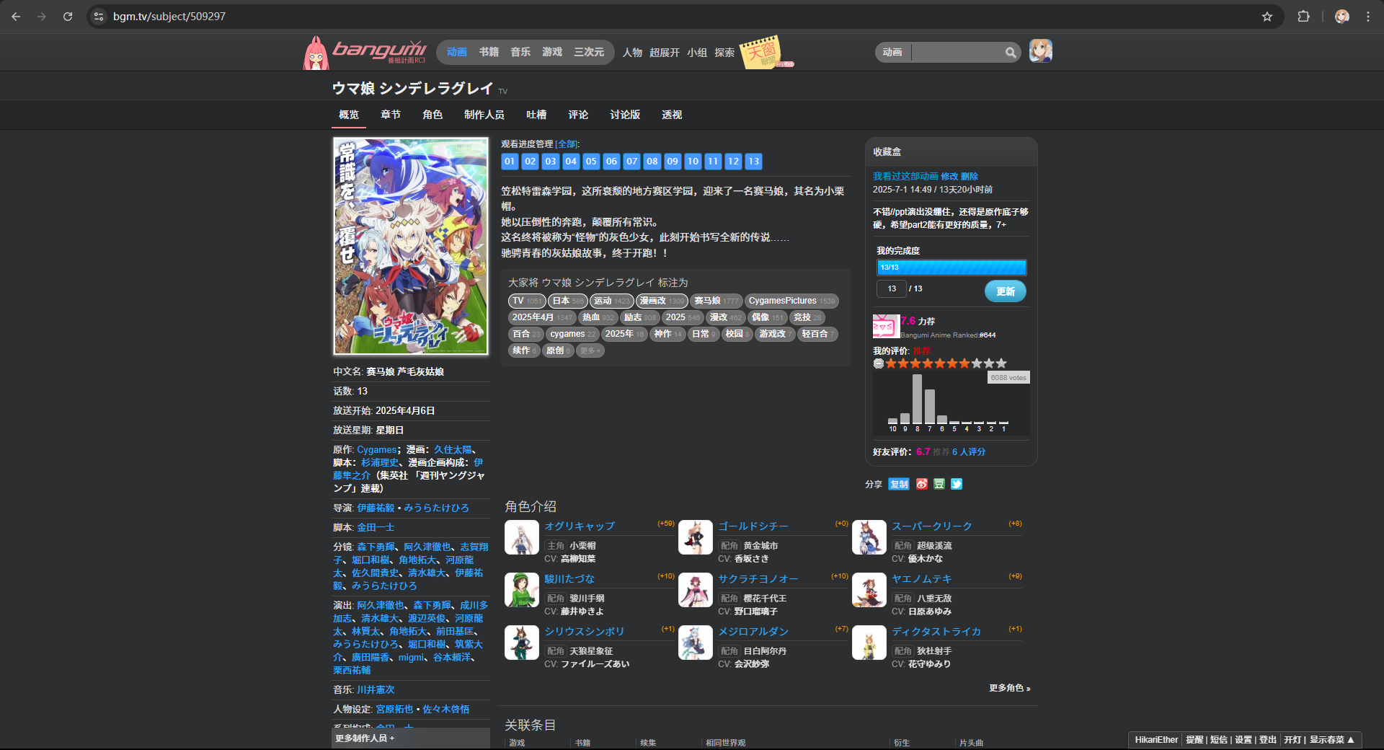1384x750 pixels.
Task: Open the user avatar in the header
Action: point(1040,51)
